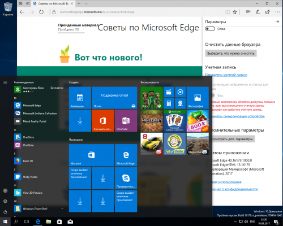This screenshot has width=283, height=226.
Task: Open OneNote from the app list
Action: pos(38,145)
